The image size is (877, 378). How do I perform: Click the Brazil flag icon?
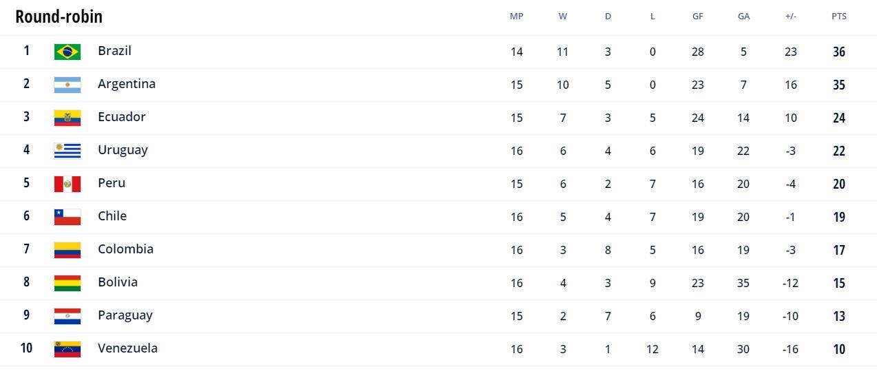pos(68,52)
